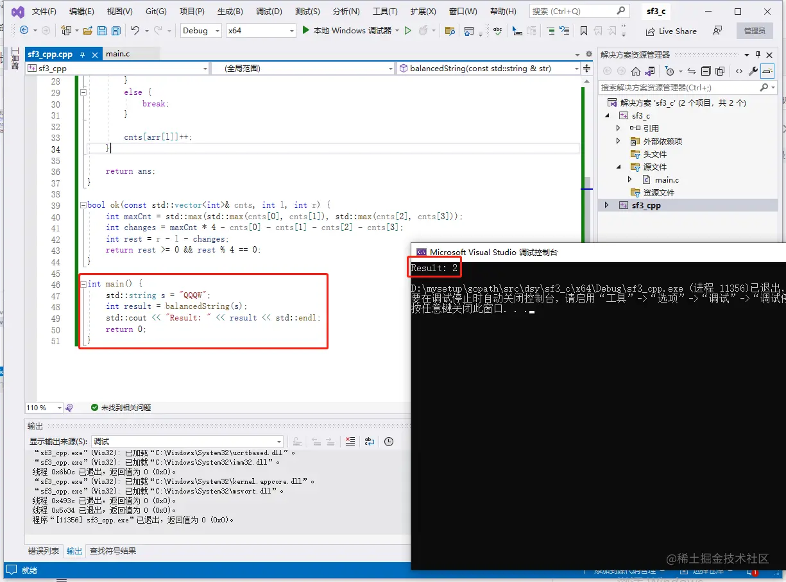The height and width of the screenshot is (582, 786).
Task: Click the Home icon in Solution Explorer
Action: point(635,71)
